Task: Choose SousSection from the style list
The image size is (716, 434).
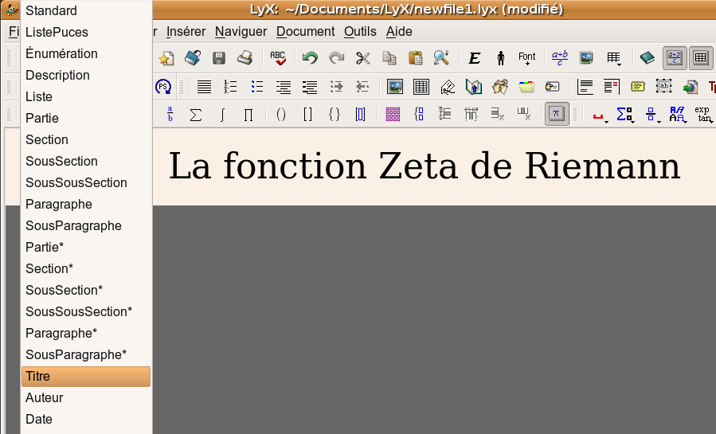Action: pos(61,161)
